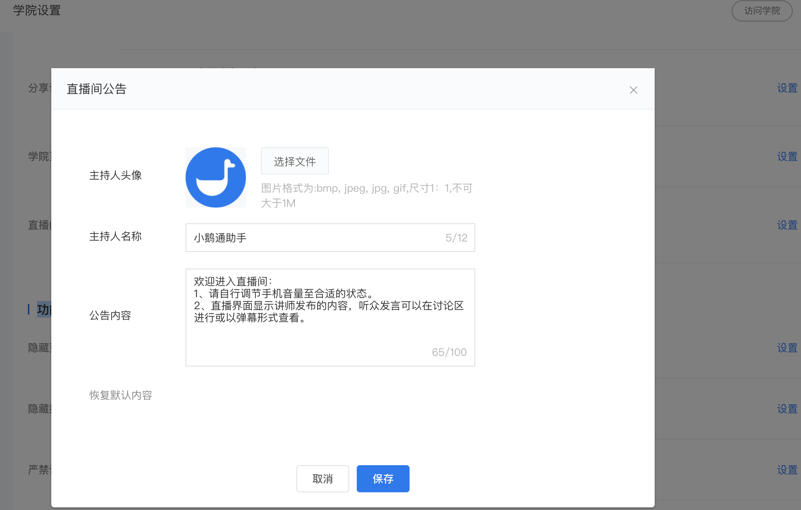The image size is (801, 510).
Task: Click the 公告内容 label
Action: coord(110,315)
